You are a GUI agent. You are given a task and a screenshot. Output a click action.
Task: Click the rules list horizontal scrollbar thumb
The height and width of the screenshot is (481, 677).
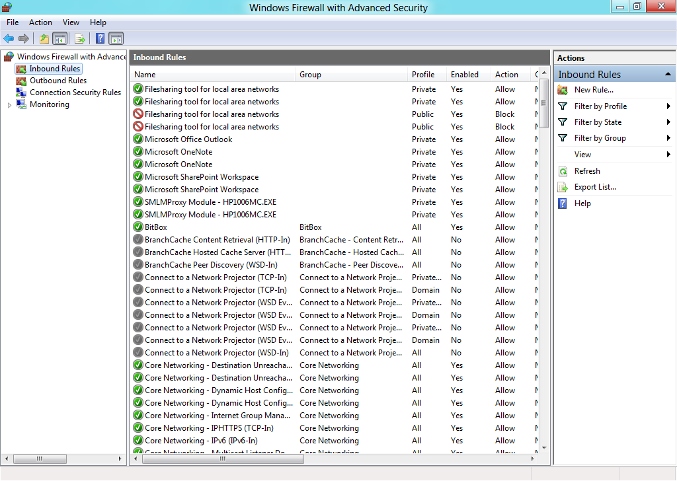click(x=218, y=459)
